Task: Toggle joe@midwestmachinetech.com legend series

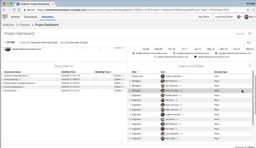Action: tap(171, 57)
